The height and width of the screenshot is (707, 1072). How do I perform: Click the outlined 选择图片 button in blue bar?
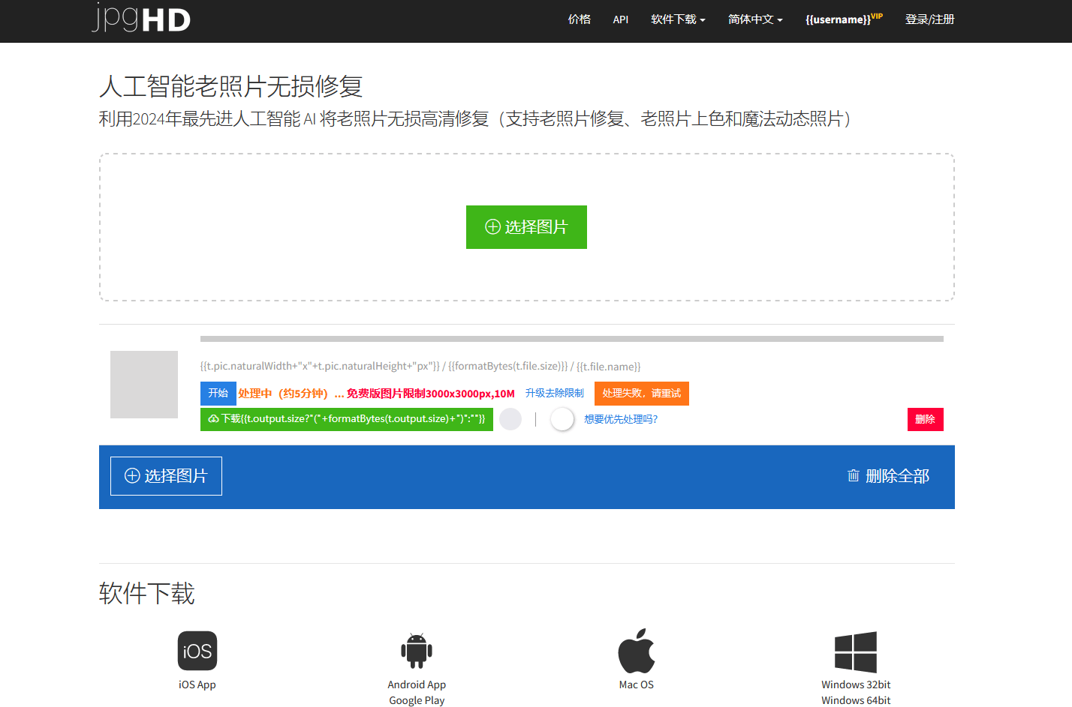pyautogui.click(x=166, y=476)
